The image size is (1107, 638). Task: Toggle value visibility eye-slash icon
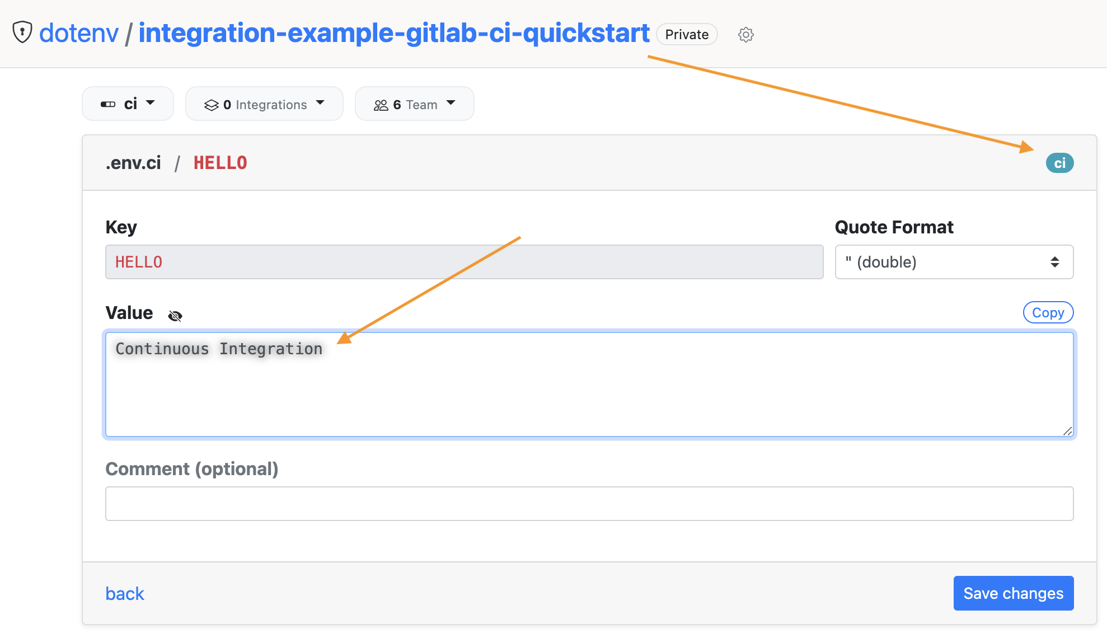175,316
